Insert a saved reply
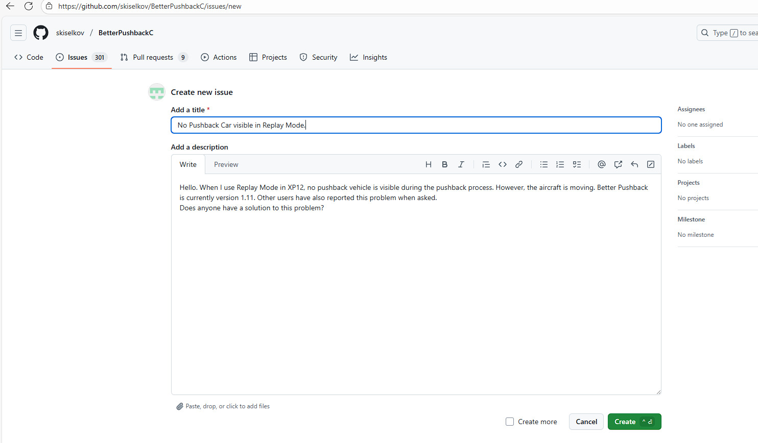This screenshot has width=758, height=443. point(634,164)
